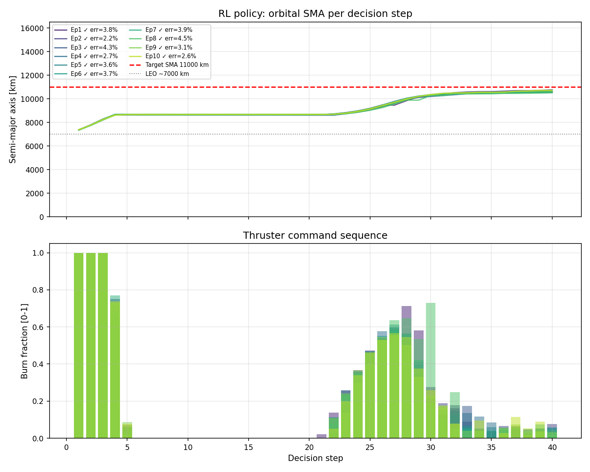Expand the legend box in the top plot
Screen dimensions: 590x472
point(131,51)
